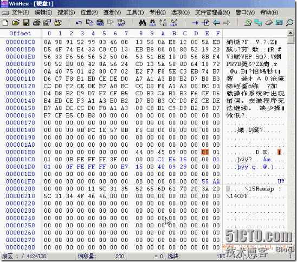Click the binoculars HEX Find Hex icon
The height and width of the screenshot is (262, 297).
click(153, 23)
